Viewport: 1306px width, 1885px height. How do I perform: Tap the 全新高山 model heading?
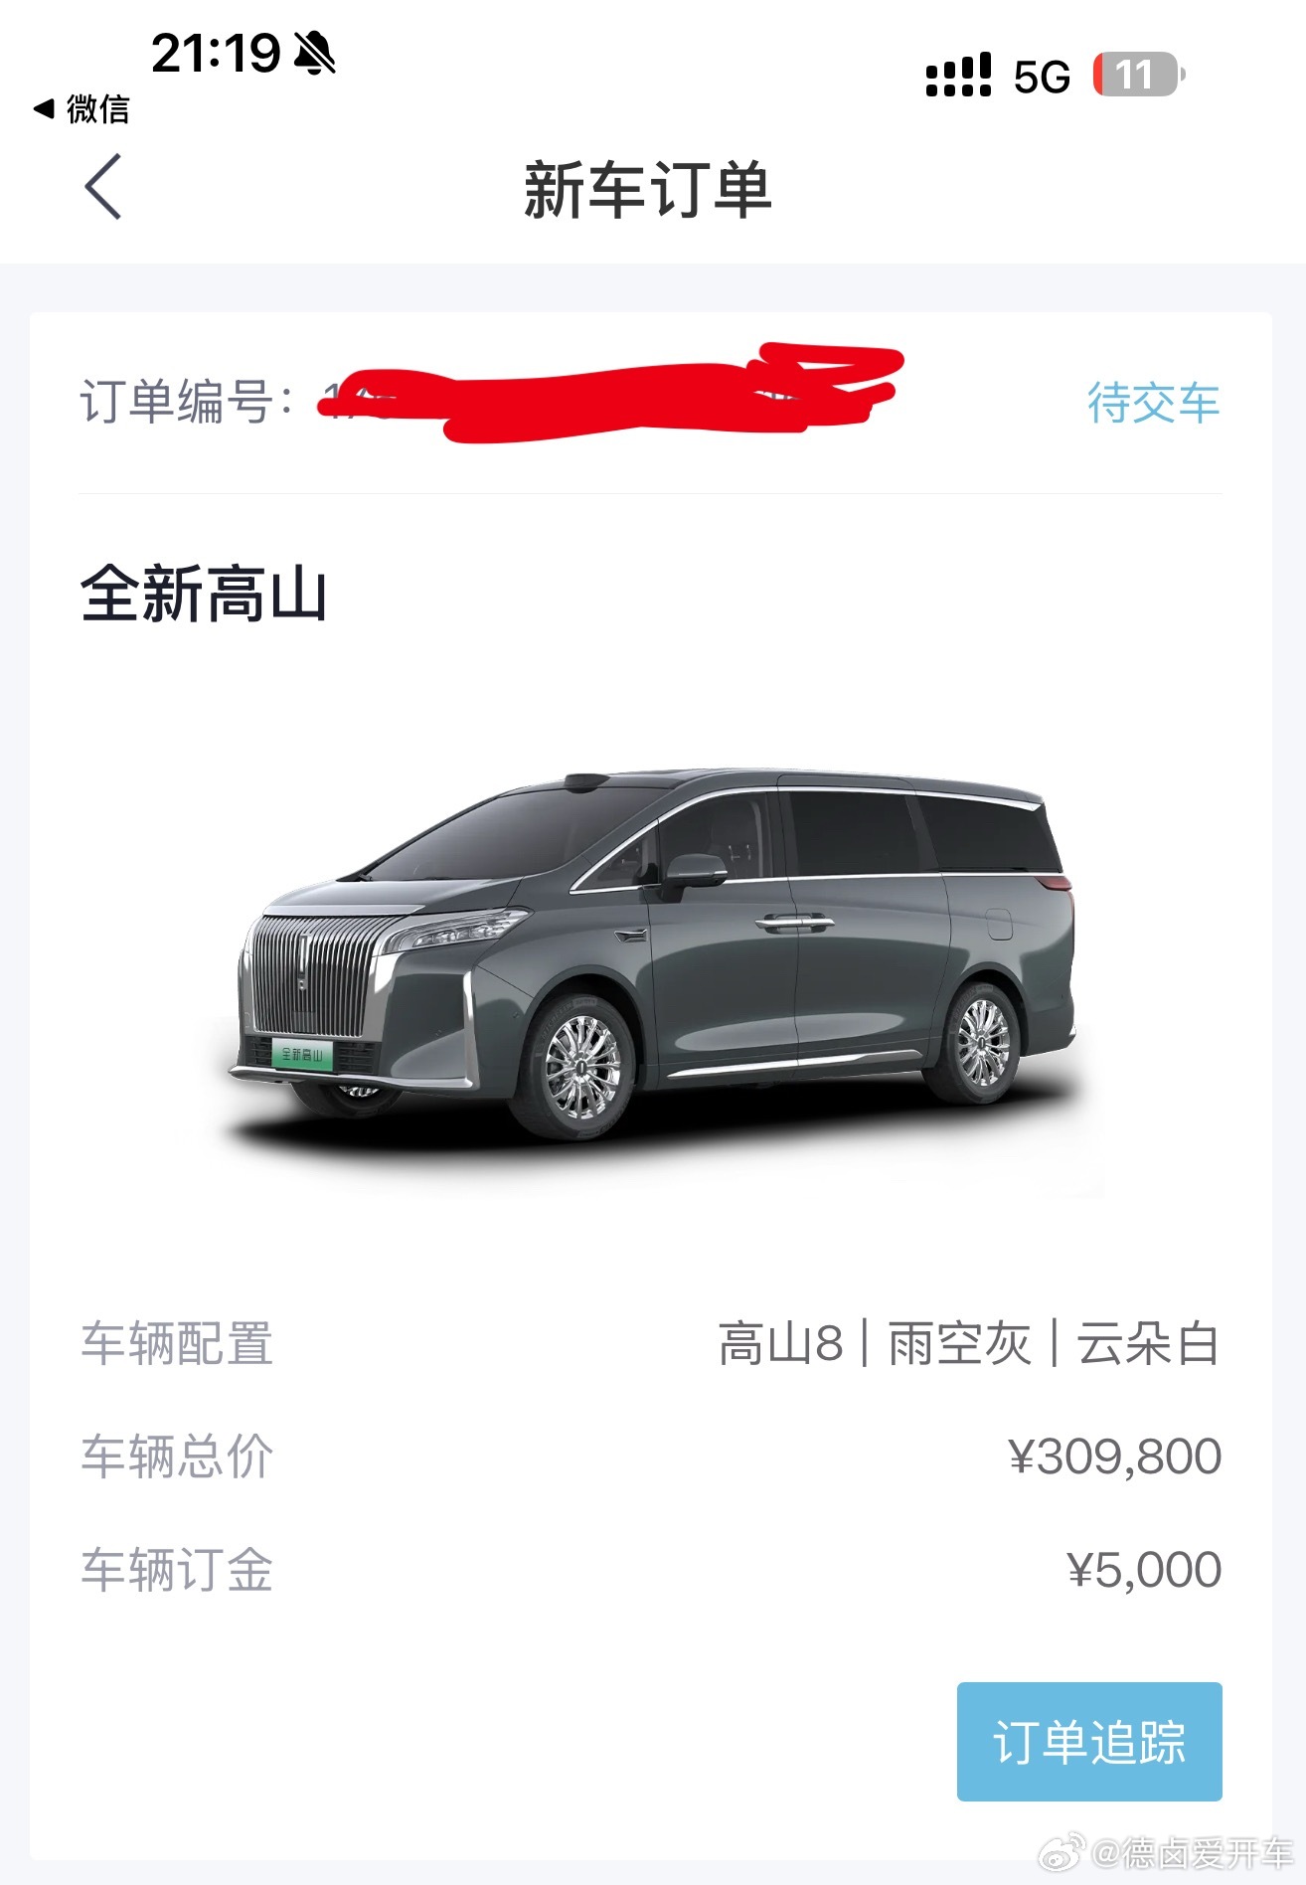point(204,595)
